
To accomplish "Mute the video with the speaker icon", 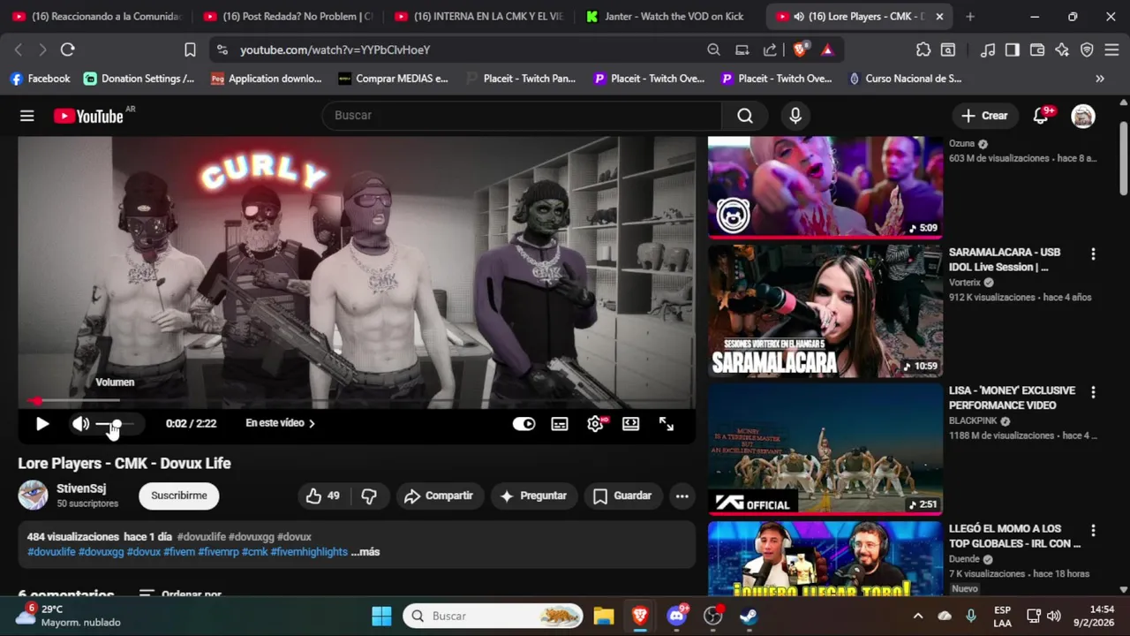I will 80,424.
